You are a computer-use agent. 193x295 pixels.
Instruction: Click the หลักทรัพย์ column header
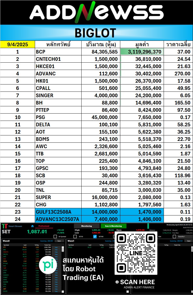tap(58, 44)
